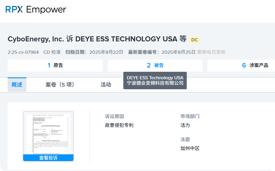This screenshot has height=171, width=275.
Task: Click the 案卷每日更新 note
Action: point(211,52)
